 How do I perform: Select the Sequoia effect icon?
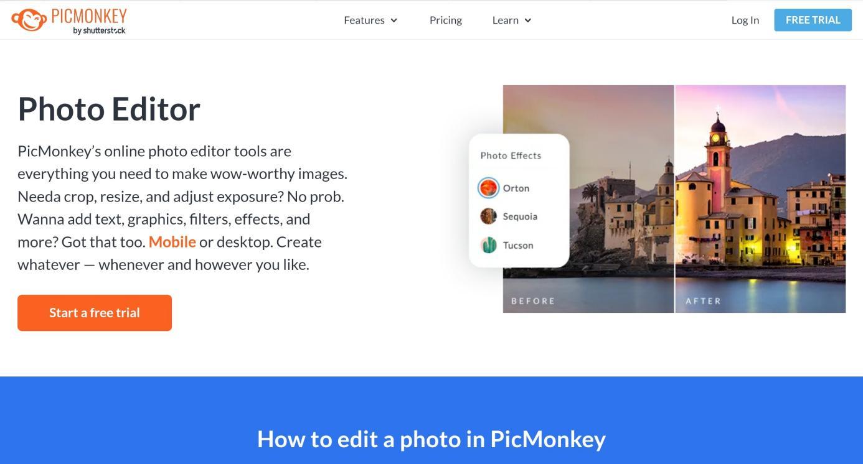[x=489, y=216]
